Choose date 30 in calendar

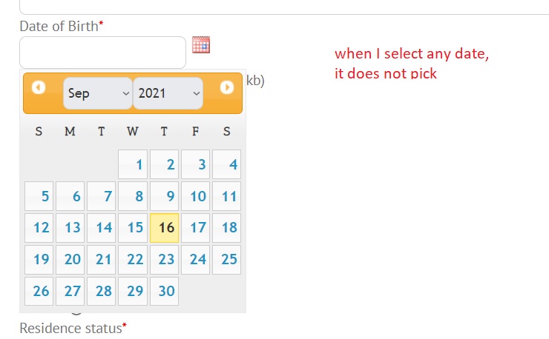pos(164,291)
